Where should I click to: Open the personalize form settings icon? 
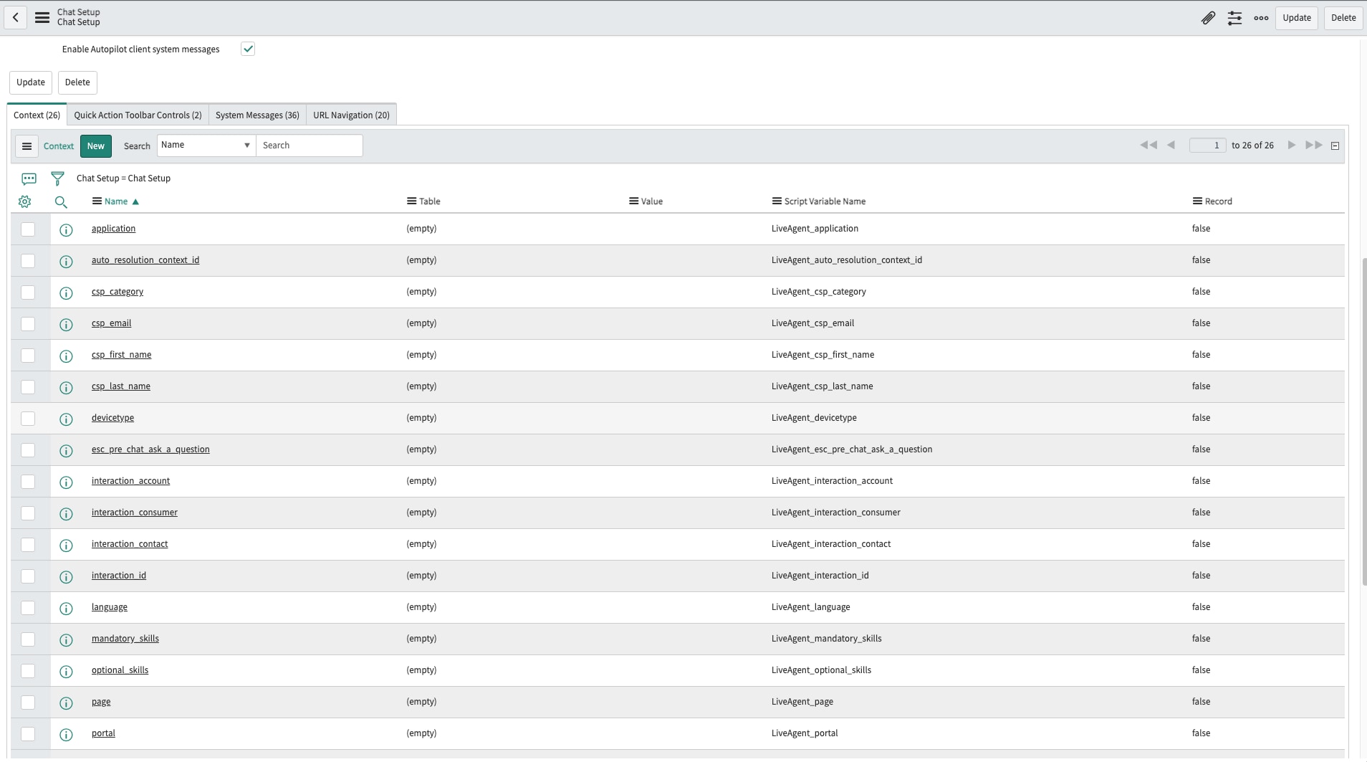pyautogui.click(x=1234, y=18)
